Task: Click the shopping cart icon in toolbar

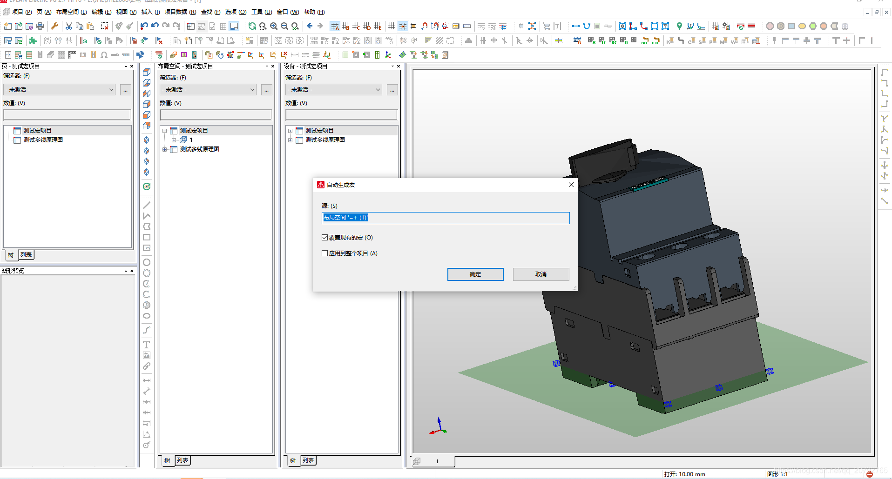Action: pos(547,26)
